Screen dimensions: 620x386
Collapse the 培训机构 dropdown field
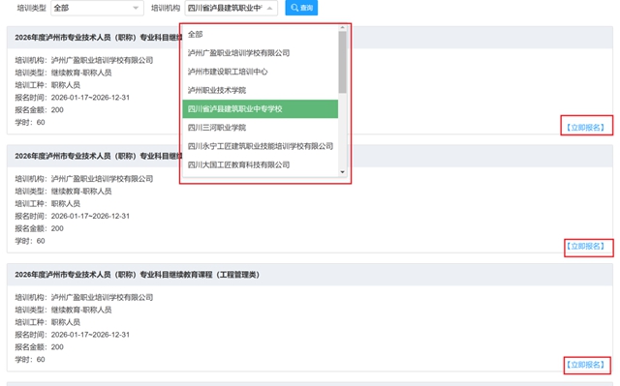pyautogui.click(x=231, y=8)
